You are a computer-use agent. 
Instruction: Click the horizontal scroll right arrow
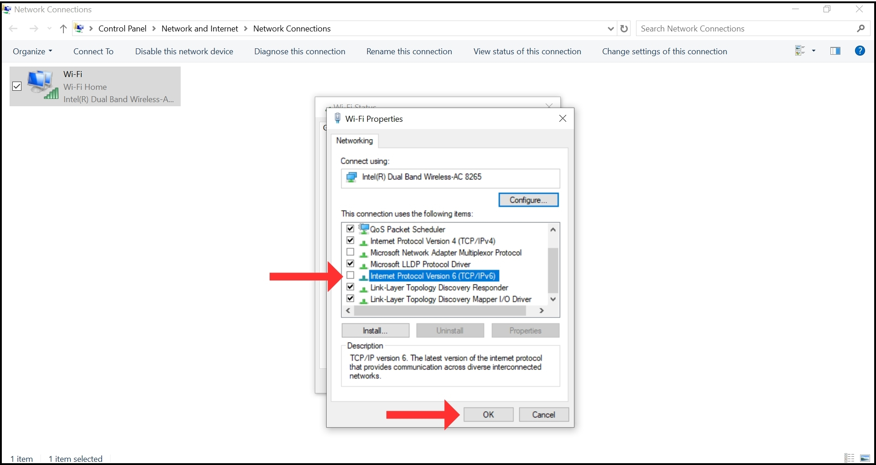[542, 310]
